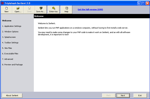The height and width of the screenshot is (99, 150).
Task: Click the About Serlient button
Action: [12, 96]
